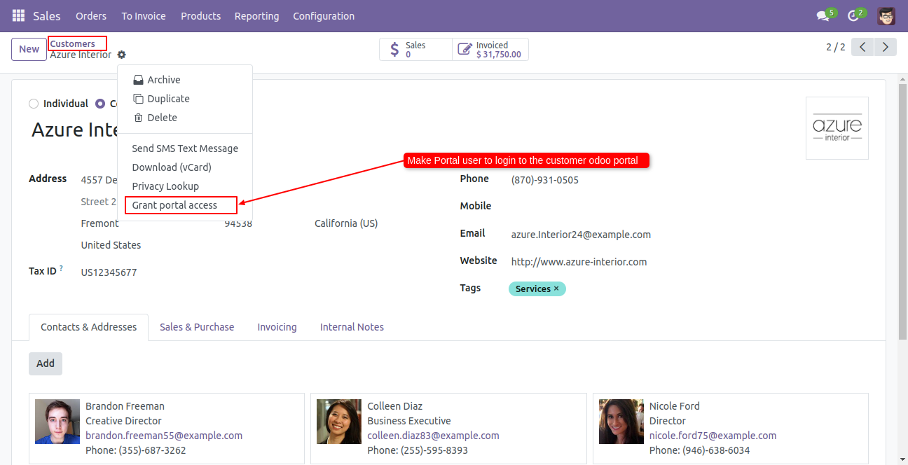The width and height of the screenshot is (908, 465).
Task: Open the Configuration menu
Action: [324, 15]
